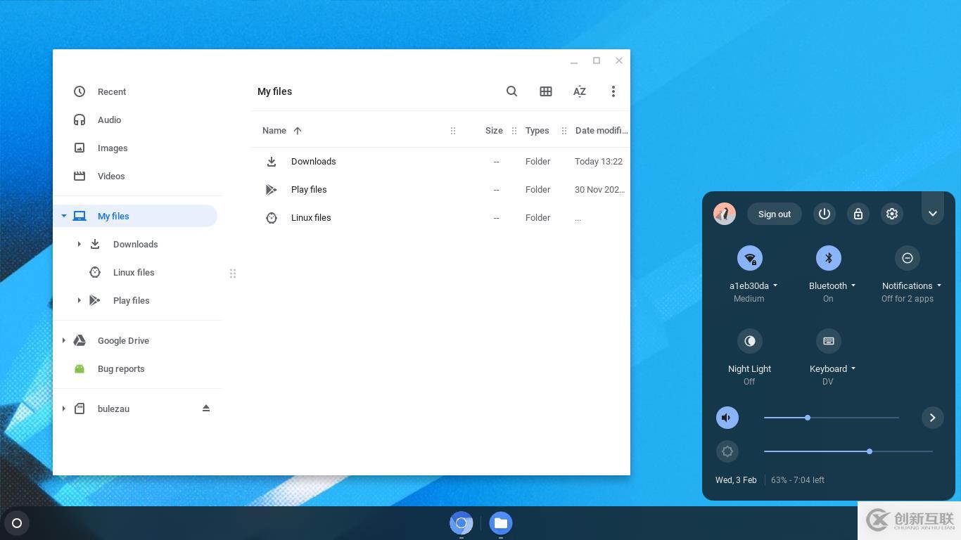Toggle Do Not Disturb notifications
This screenshot has height=540, width=961.
click(908, 258)
